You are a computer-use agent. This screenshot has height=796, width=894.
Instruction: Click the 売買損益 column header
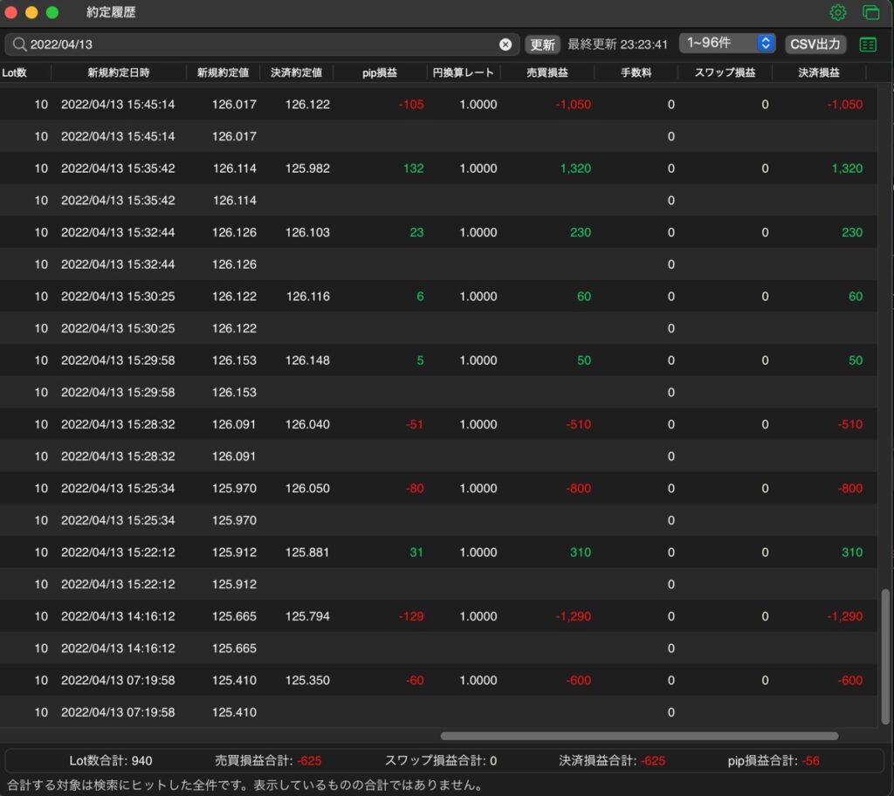click(547, 72)
